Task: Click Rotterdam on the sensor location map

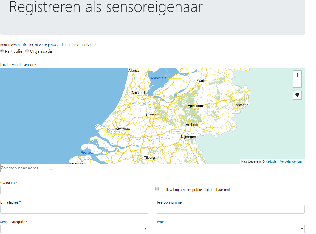Action: (x=122, y=129)
